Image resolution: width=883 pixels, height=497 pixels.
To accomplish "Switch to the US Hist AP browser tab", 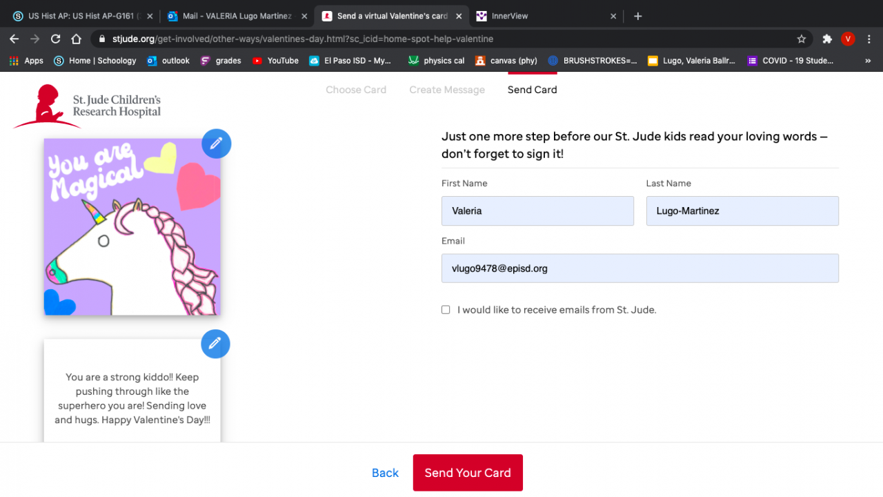I will (83, 16).
